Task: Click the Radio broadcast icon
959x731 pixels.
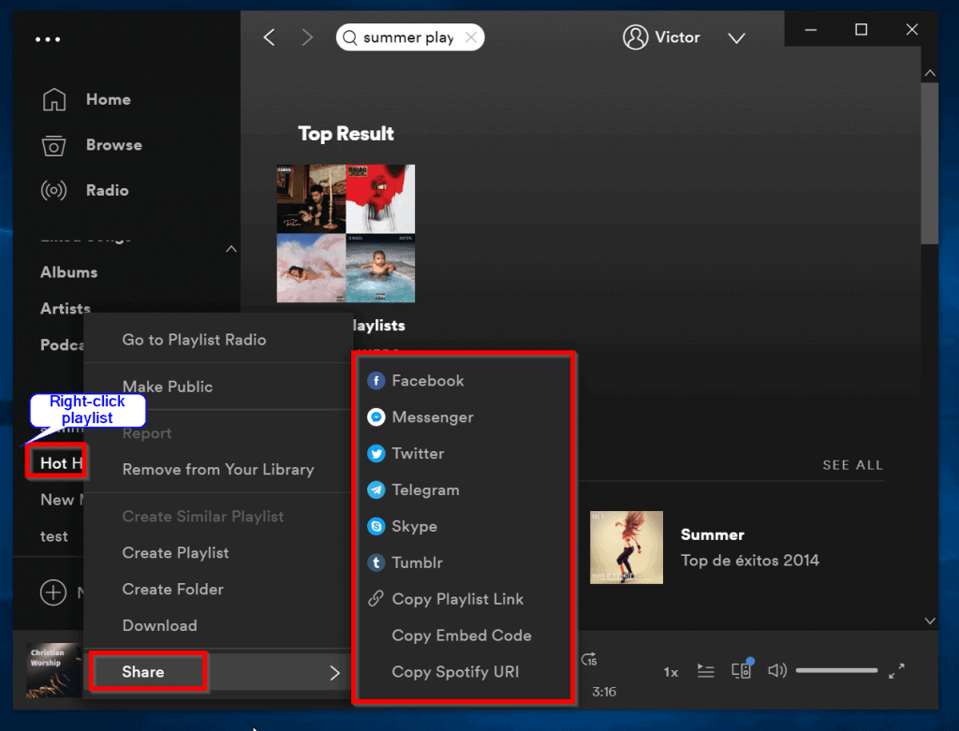Action: pos(53,191)
